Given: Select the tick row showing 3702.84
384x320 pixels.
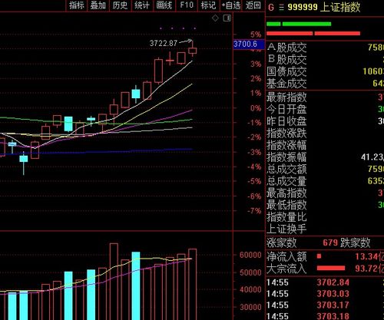Looking at the screenshot, I should 325,282.
